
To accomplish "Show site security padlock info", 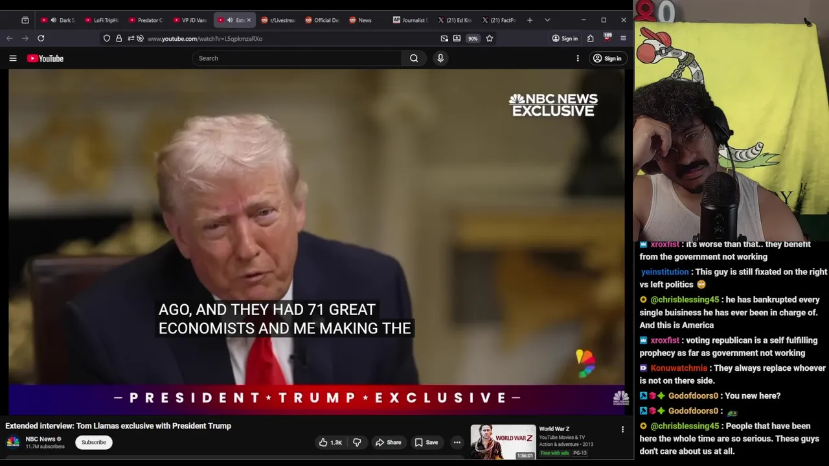I will (x=119, y=38).
